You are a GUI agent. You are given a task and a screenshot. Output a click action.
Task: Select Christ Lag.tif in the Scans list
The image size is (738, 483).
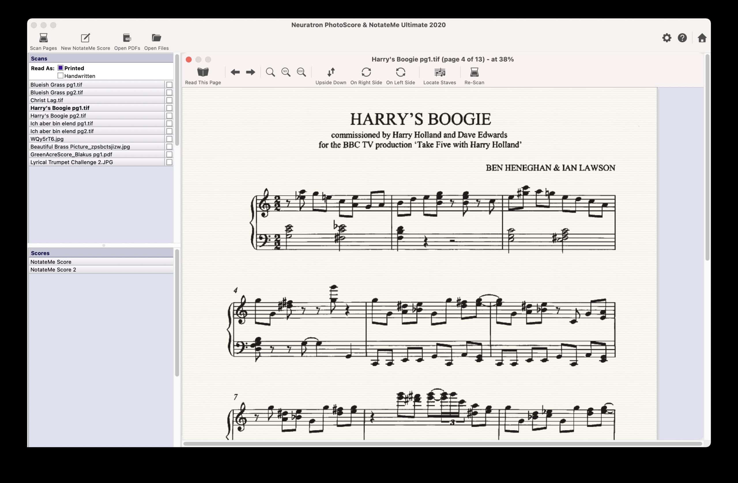(x=46, y=100)
